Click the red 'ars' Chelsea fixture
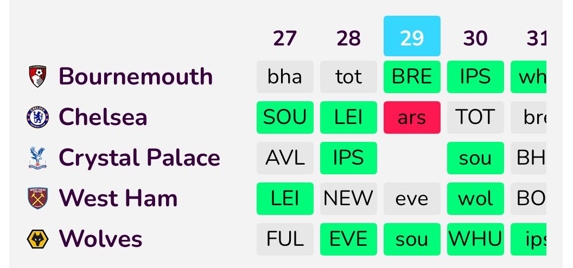 (x=412, y=117)
